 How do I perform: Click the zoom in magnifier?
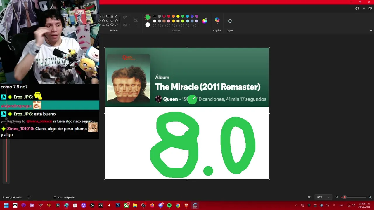370,197
